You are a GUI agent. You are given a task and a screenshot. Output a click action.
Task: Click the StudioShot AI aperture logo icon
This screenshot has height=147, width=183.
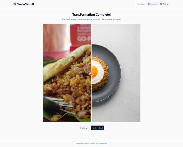coord(15,4)
